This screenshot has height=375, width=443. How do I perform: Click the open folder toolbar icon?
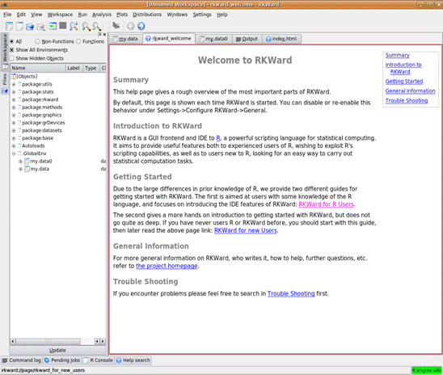30,27
